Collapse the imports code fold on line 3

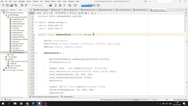(x=36, y=22)
